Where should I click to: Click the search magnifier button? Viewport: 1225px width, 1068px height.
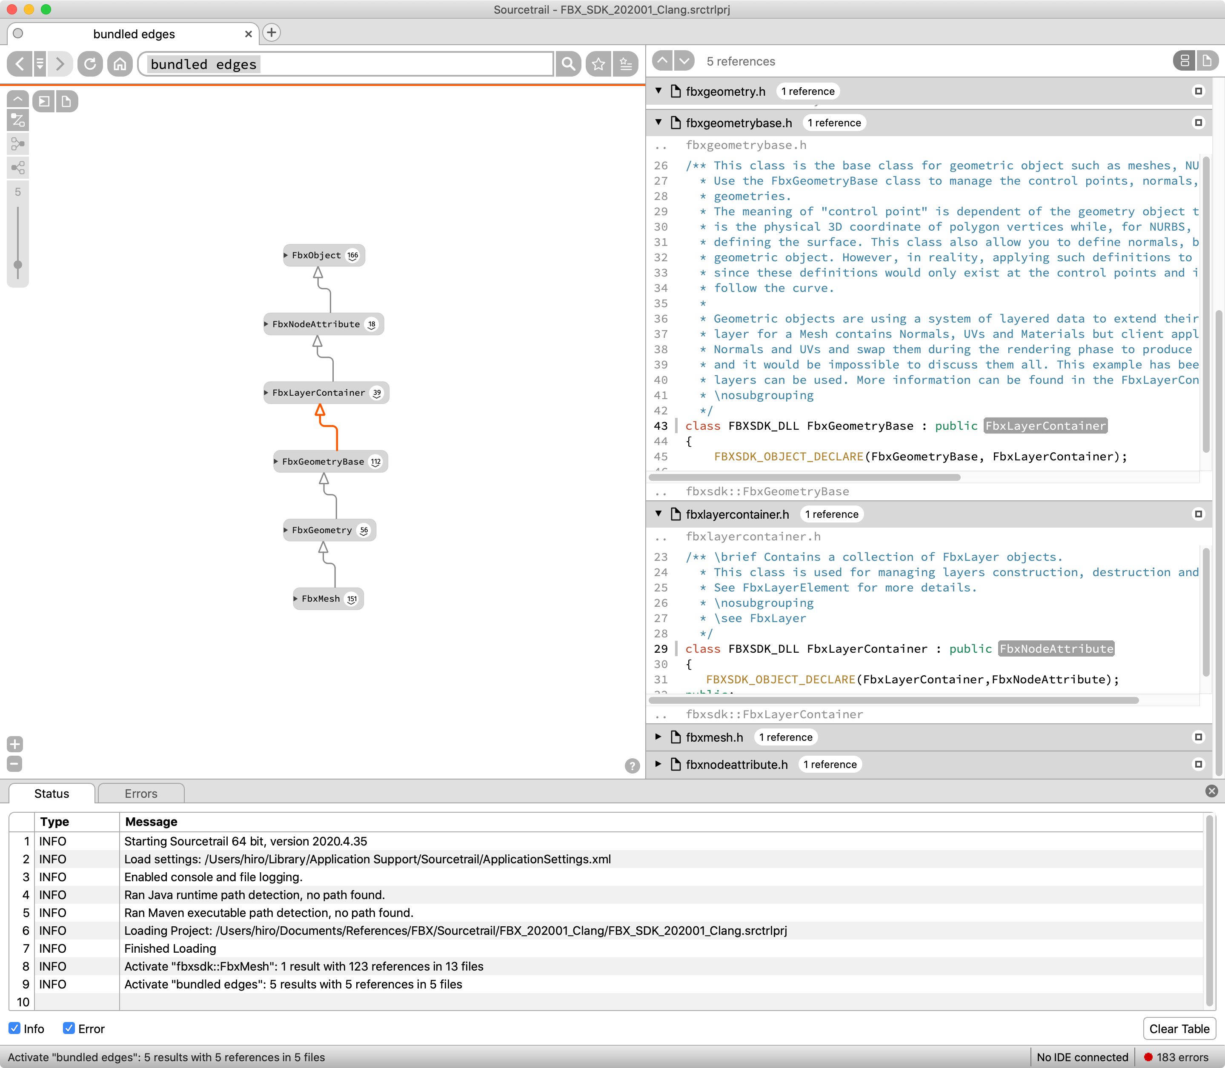click(x=568, y=63)
